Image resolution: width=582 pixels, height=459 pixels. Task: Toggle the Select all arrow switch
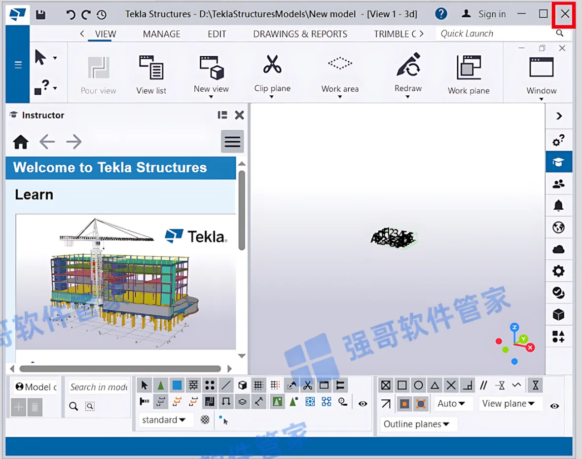(x=145, y=385)
